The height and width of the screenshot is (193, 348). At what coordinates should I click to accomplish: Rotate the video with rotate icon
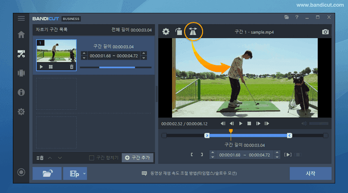[x=179, y=31]
